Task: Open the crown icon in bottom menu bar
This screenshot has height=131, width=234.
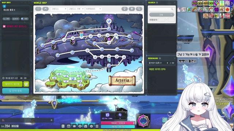Action: (74, 126)
